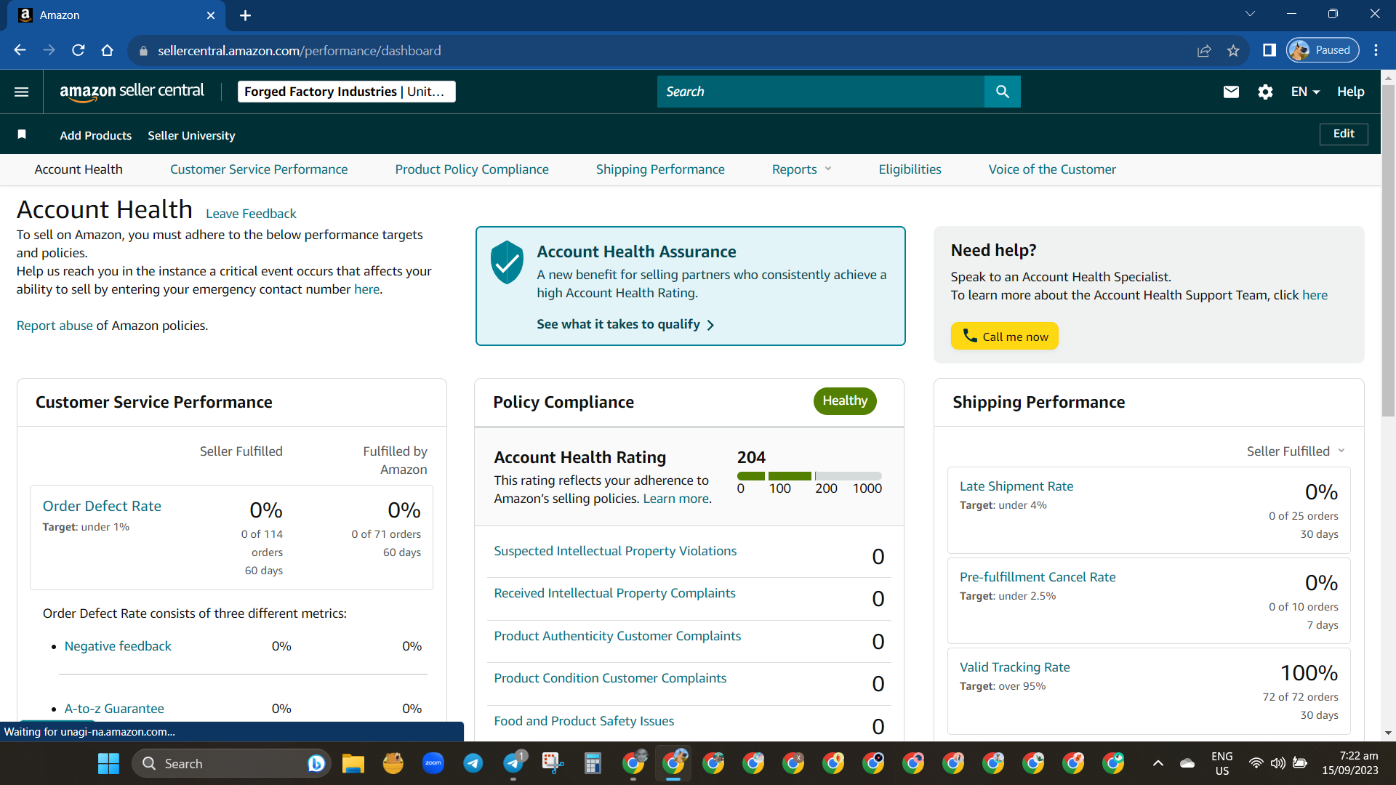Open the Customer Service Performance tab
Viewport: 1396px width, 785px height.
point(259,169)
